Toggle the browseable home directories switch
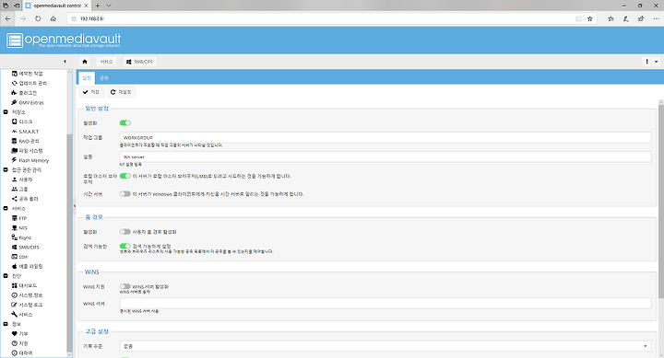The width and height of the screenshot is (664, 358). 125,246
